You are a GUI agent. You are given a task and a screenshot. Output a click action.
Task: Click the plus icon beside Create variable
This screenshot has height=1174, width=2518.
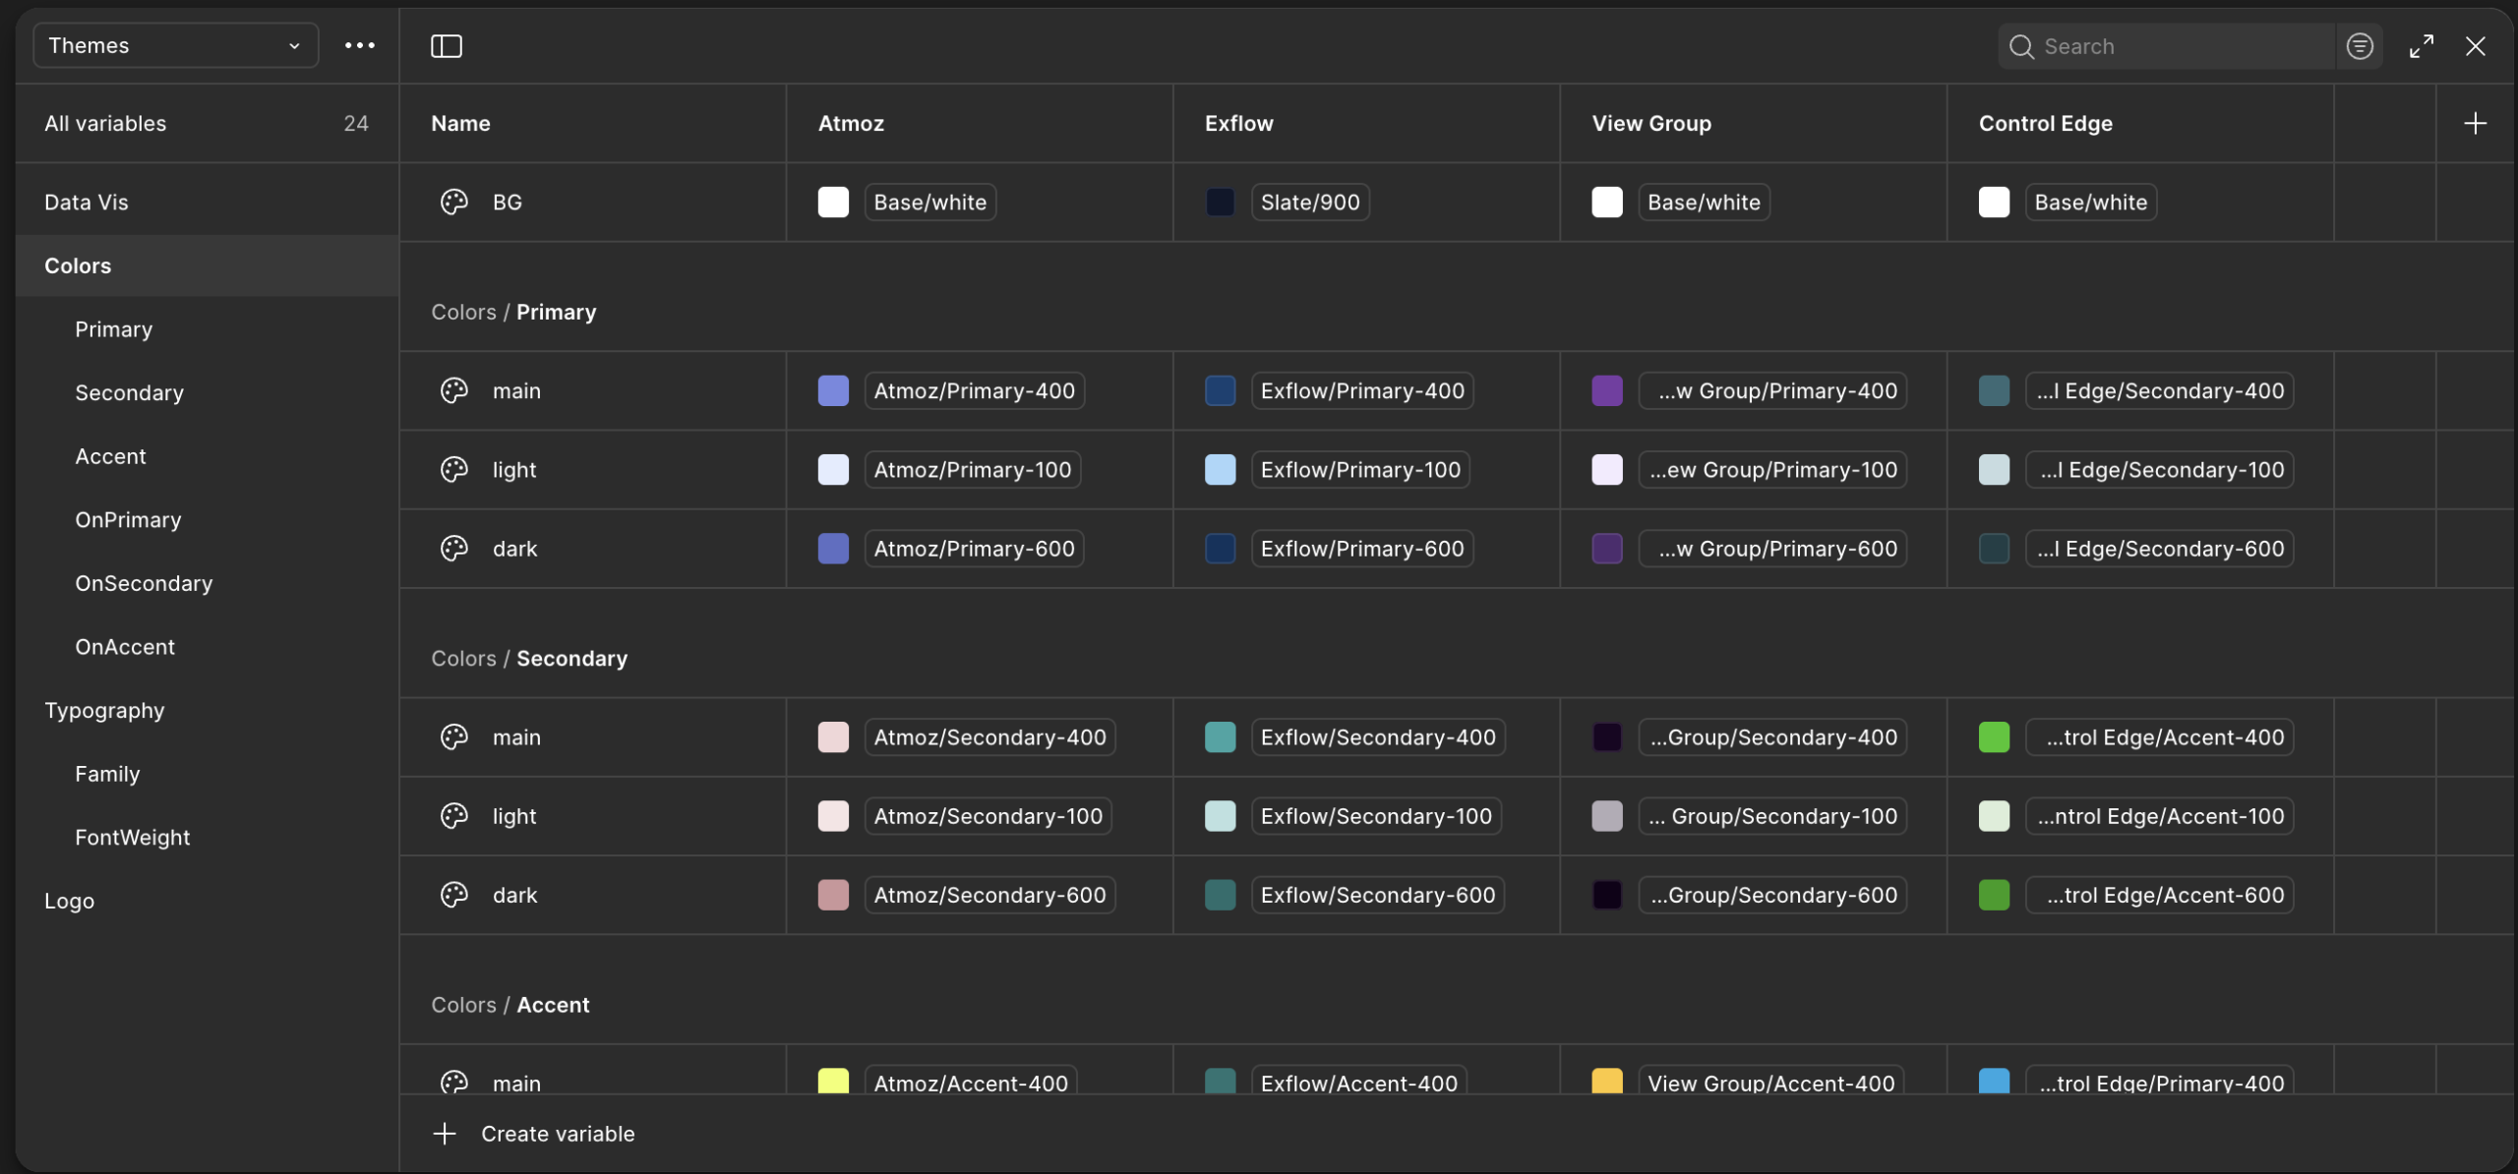coord(445,1134)
